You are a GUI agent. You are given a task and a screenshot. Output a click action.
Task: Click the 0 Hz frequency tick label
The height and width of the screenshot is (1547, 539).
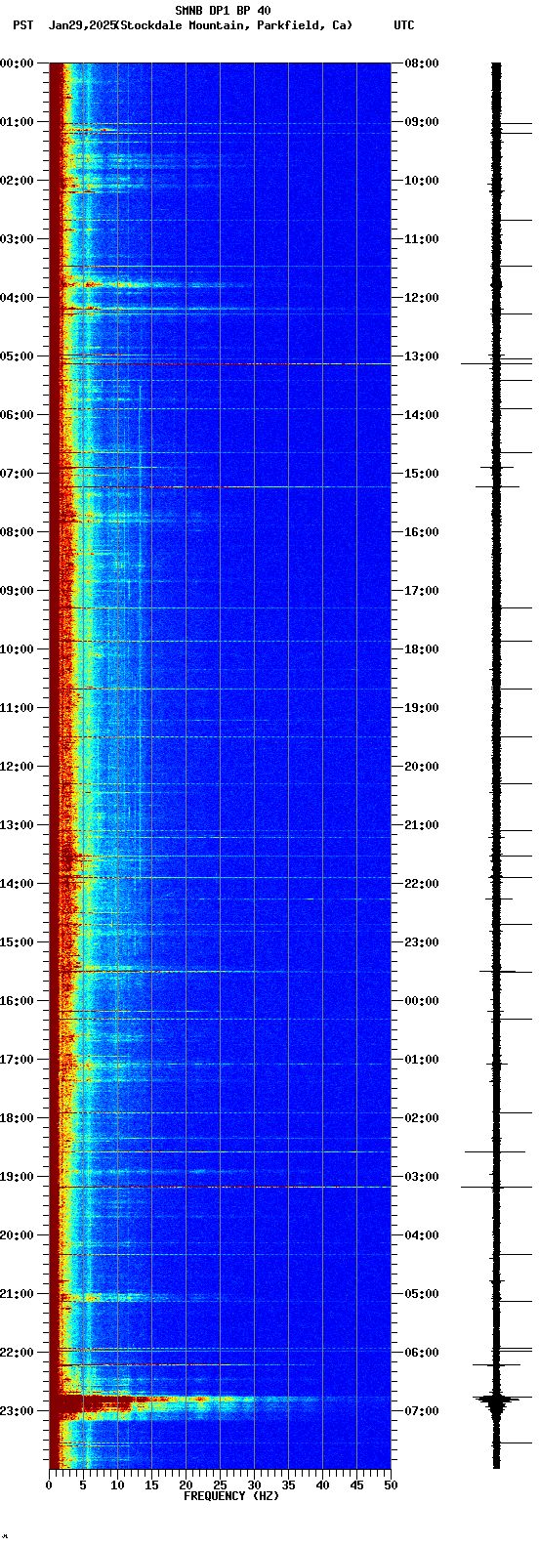point(49,1485)
